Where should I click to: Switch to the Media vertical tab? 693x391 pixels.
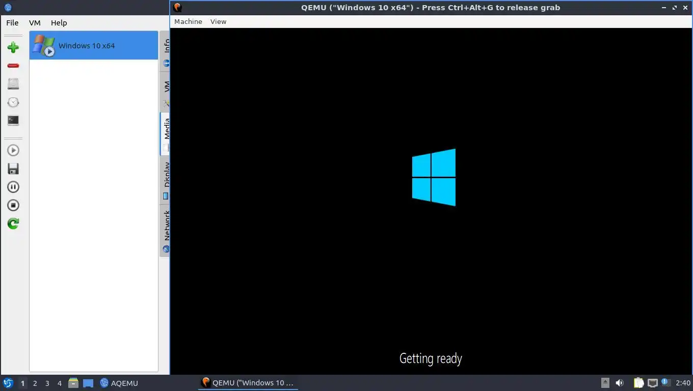pyautogui.click(x=165, y=133)
